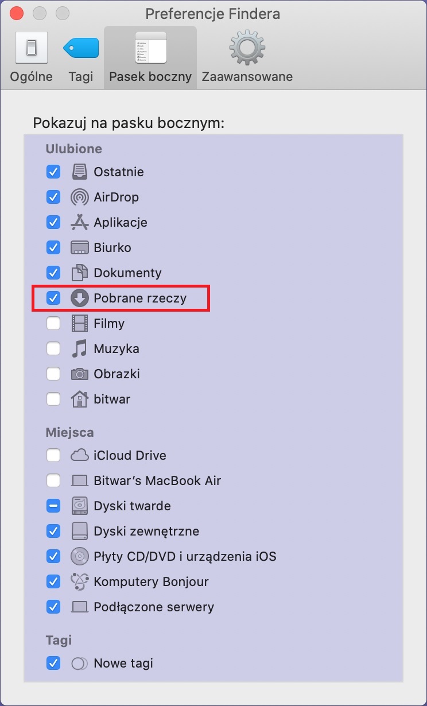Uncheck the Ostatnie checkbox

(53, 172)
